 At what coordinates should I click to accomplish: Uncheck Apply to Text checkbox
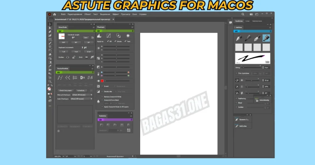pyautogui.click(x=125, y=41)
